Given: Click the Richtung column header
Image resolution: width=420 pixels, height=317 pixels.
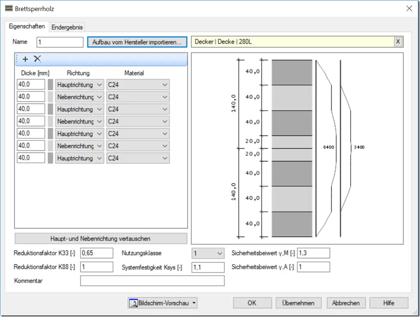Looking at the screenshot, I should point(78,73).
